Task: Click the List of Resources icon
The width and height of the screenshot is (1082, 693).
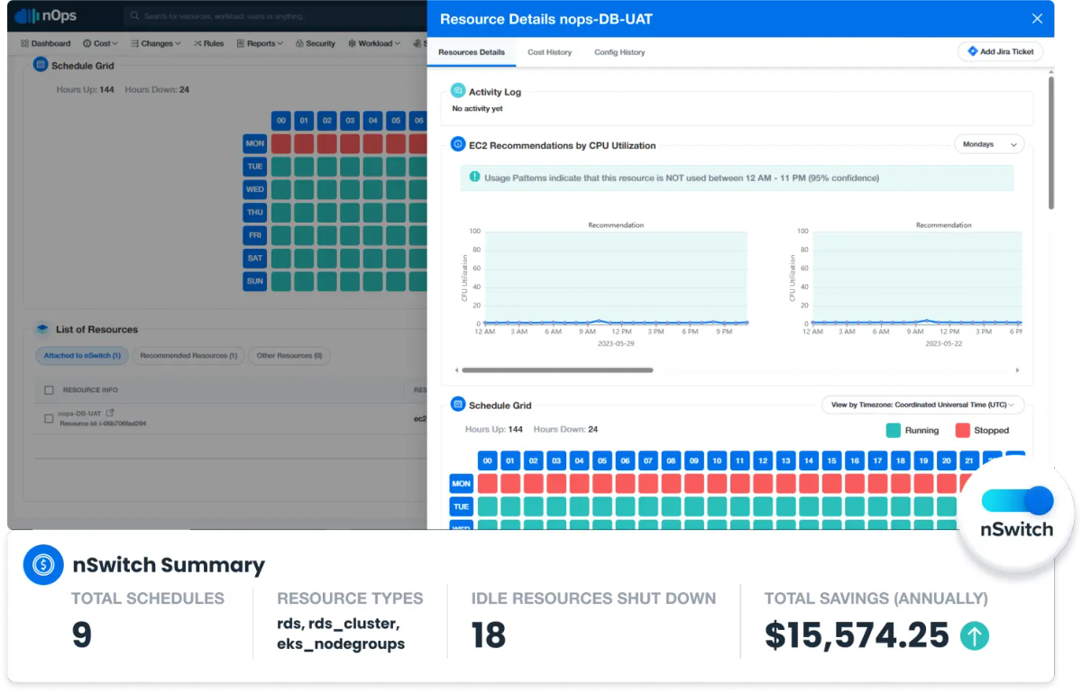Action: point(41,329)
